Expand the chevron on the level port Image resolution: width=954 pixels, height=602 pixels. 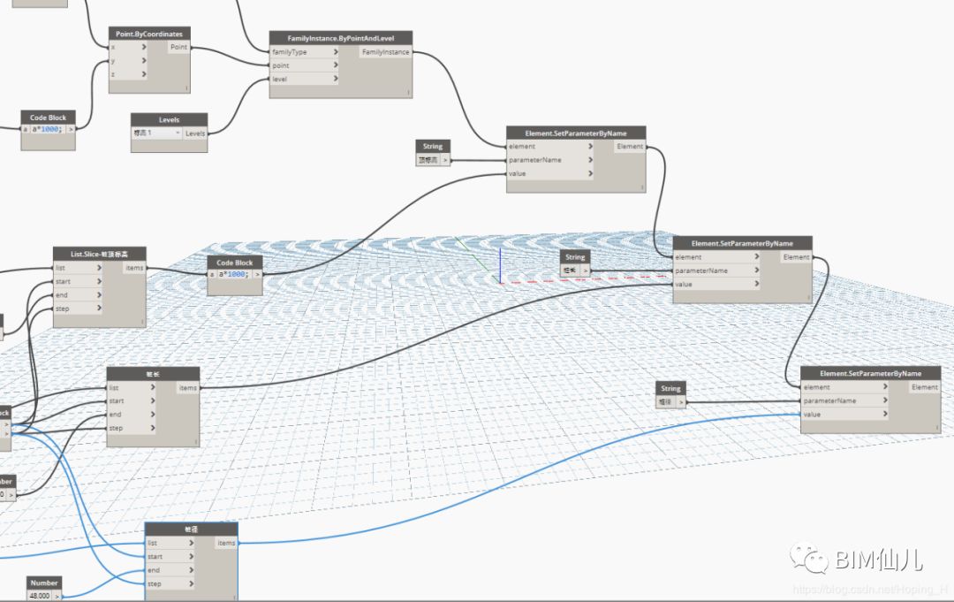tap(336, 79)
